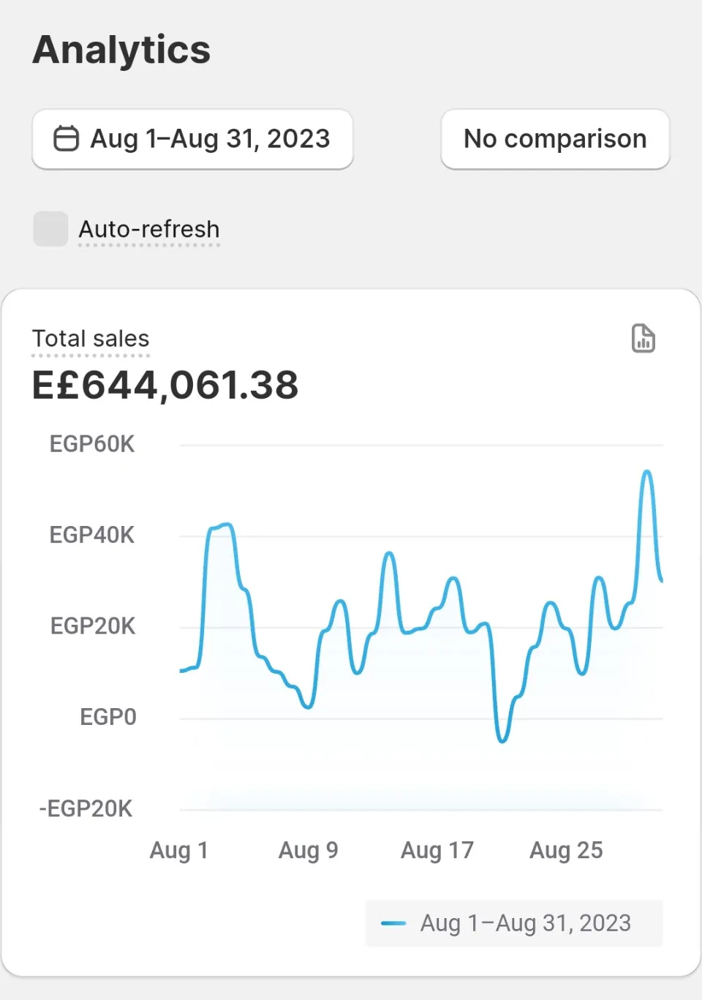Viewport: 702px width, 1000px height.
Task: Open the No comparison selector
Action: pyautogui.click(x=555, y=139)
